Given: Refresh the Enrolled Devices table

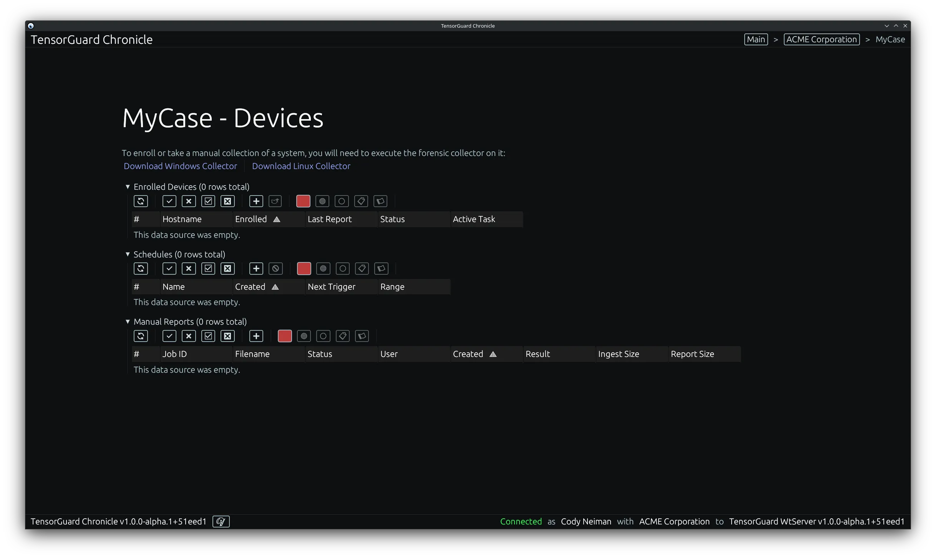Looking at the screenshot, I should click(x=141, y=201).
